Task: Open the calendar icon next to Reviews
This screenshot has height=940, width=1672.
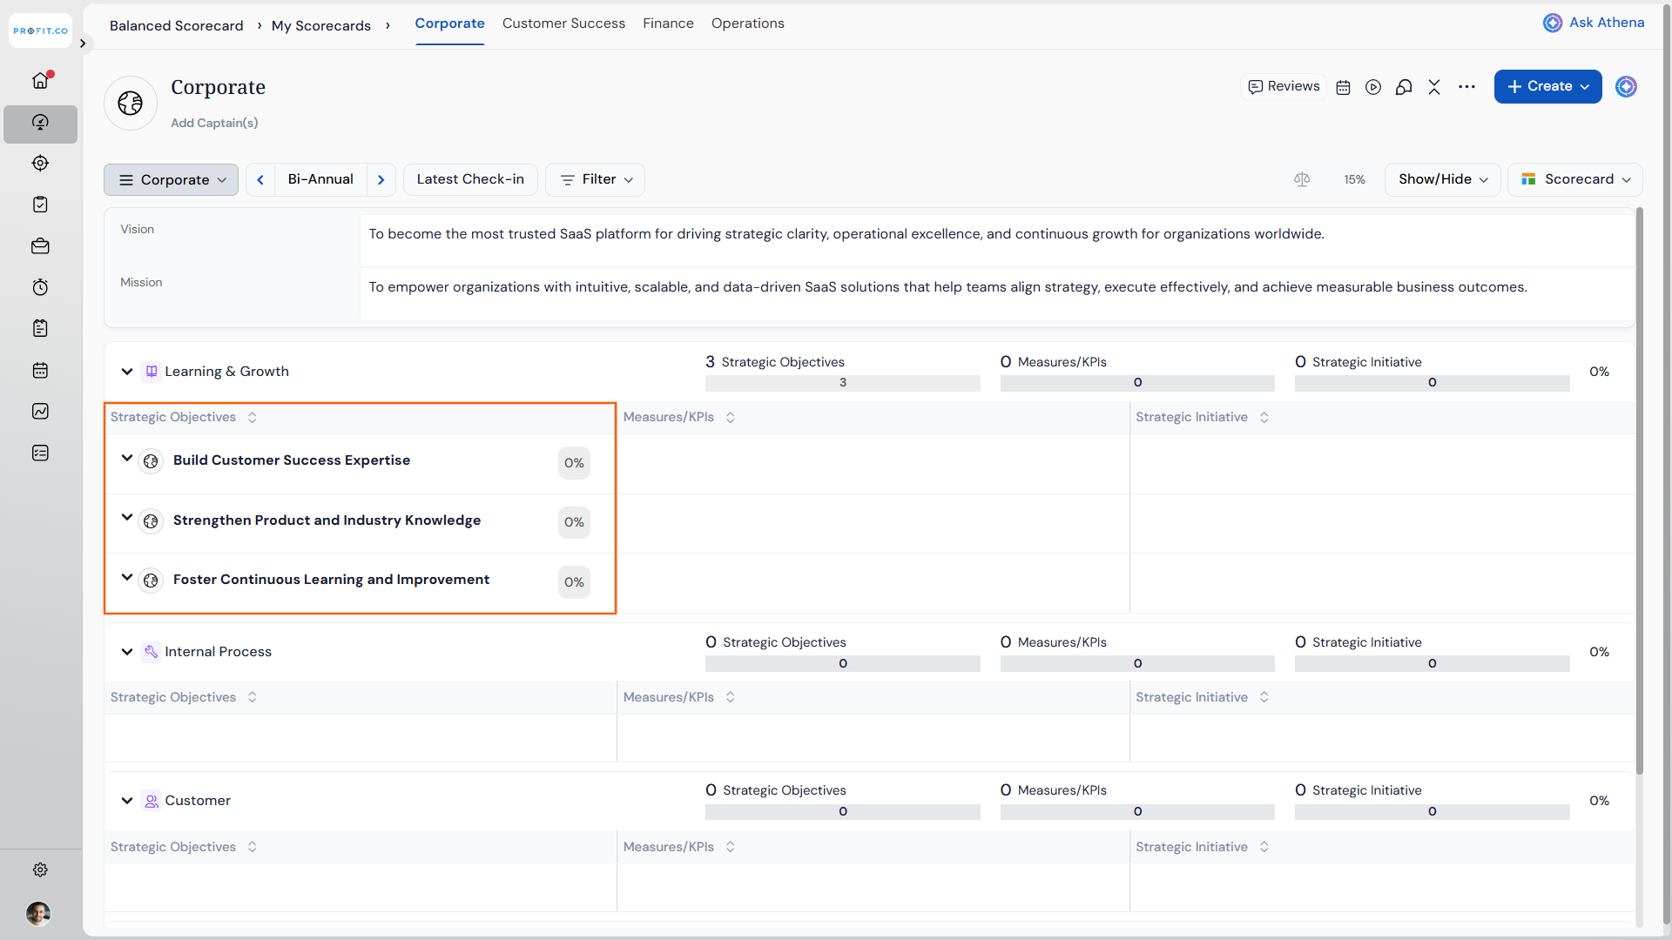Action: [x=1343, y=87]
